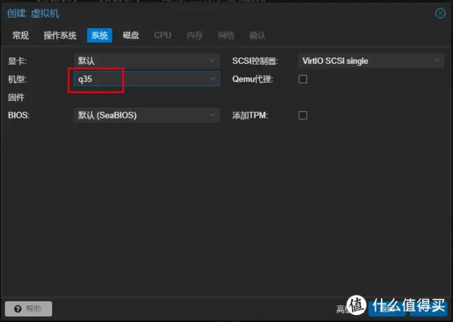The image size is (453, 322).
Task: Click the 机型 field showing q35
Action: [147, 79]
